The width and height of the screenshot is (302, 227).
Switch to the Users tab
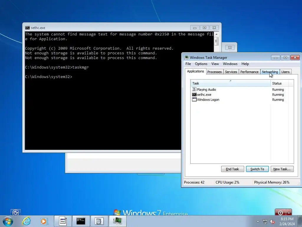pyautogui.click(x=285, y=72)
